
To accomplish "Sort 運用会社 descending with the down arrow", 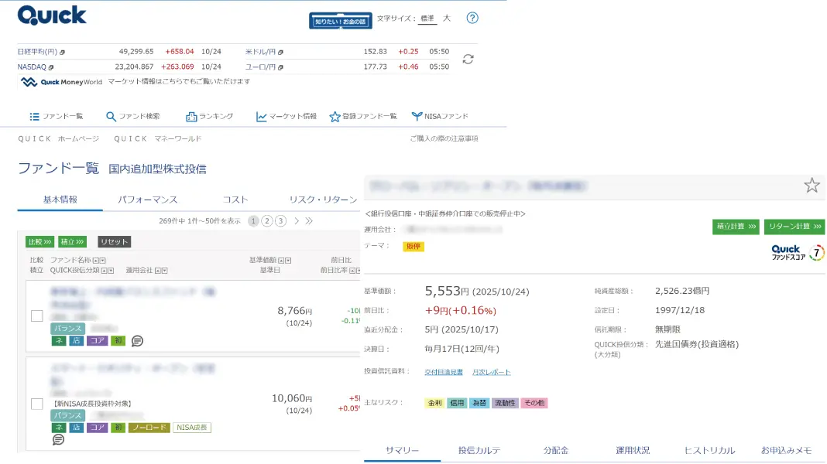I will coord(165,270).
